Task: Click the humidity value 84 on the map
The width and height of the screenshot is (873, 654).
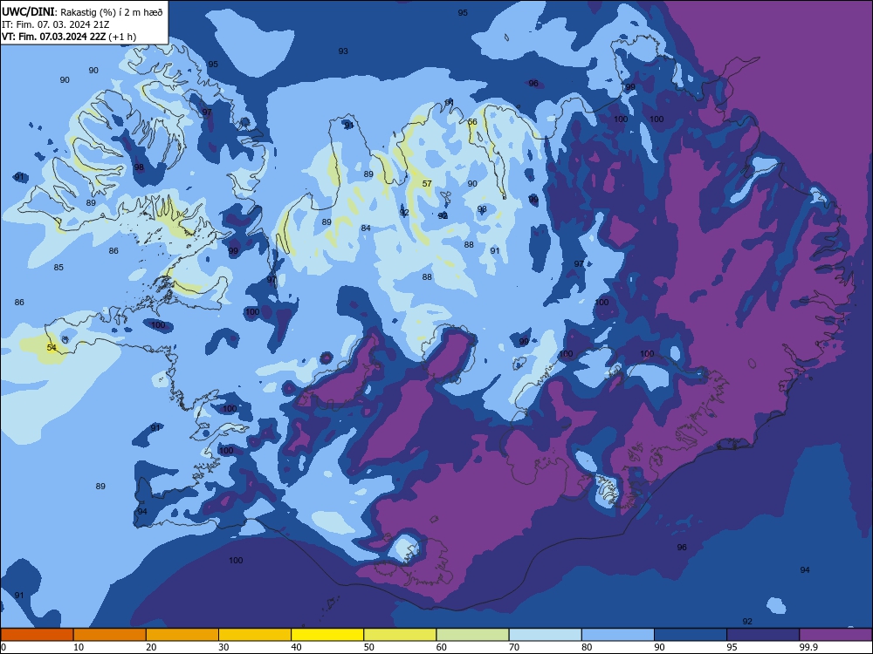Action: pyautogui.click(x=366, y=228)
